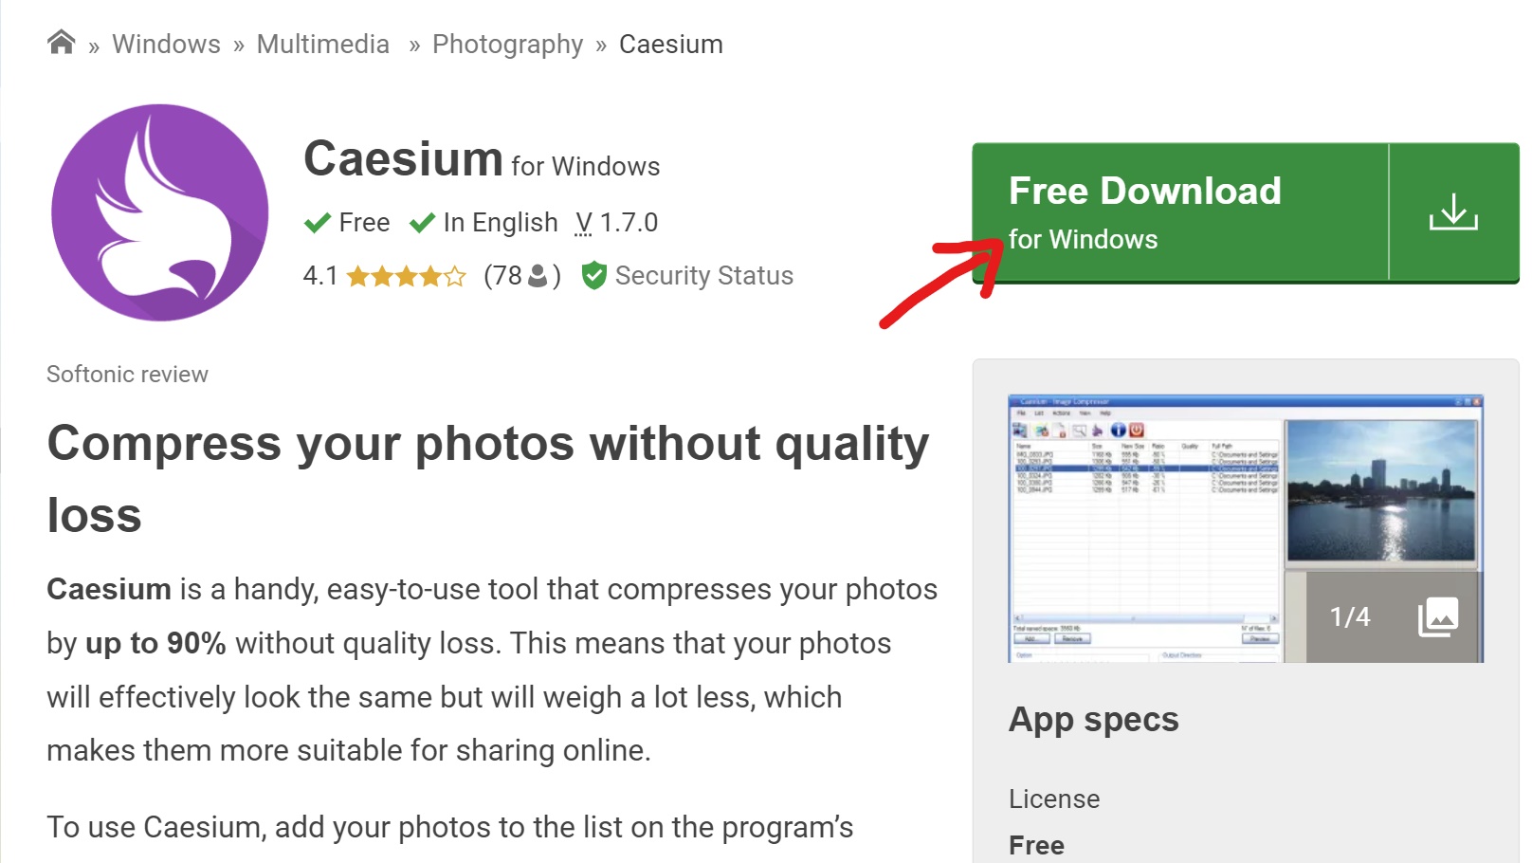Click the checkmark beside In English
The width and height of the screenshot is (1532, 863).
pyautogui.click(x=421, y=222)
